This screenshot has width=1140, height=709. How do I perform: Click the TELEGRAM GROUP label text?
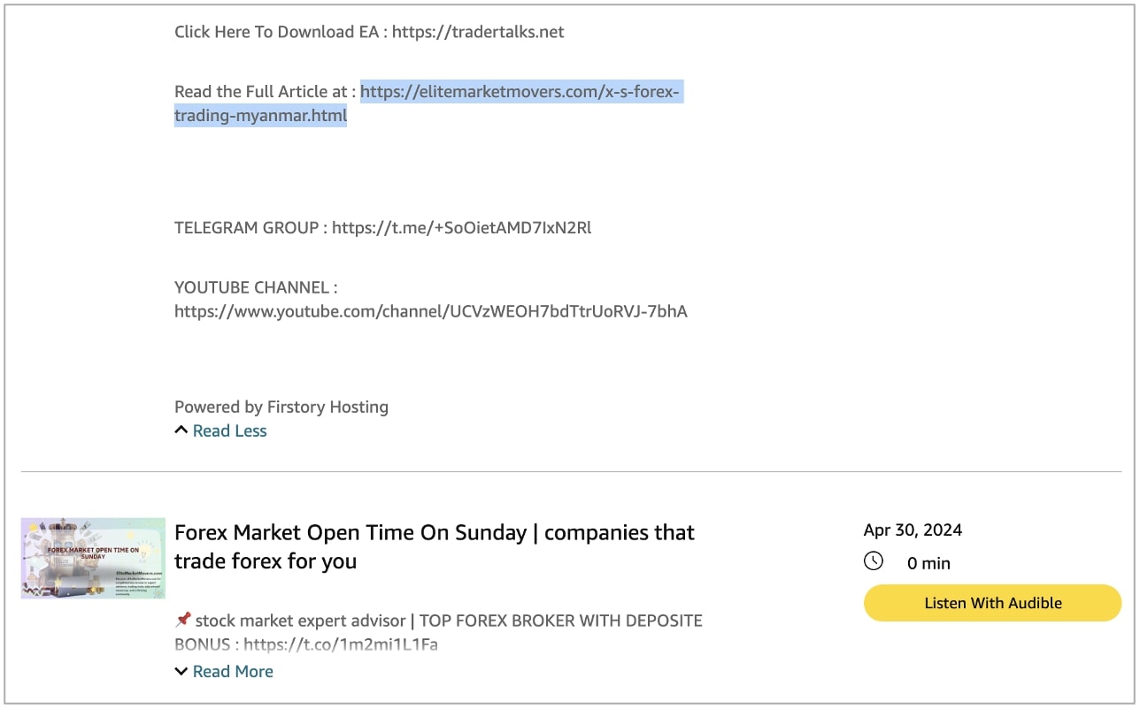(250, 227)
